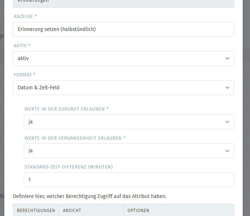
Task: Focus the 'Erinnerung setzen (halbstündlich)' display field
Action: 123,29
